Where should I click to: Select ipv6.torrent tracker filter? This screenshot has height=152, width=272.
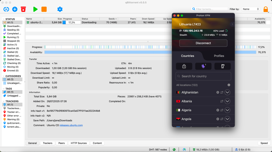(x=12, y=123)
